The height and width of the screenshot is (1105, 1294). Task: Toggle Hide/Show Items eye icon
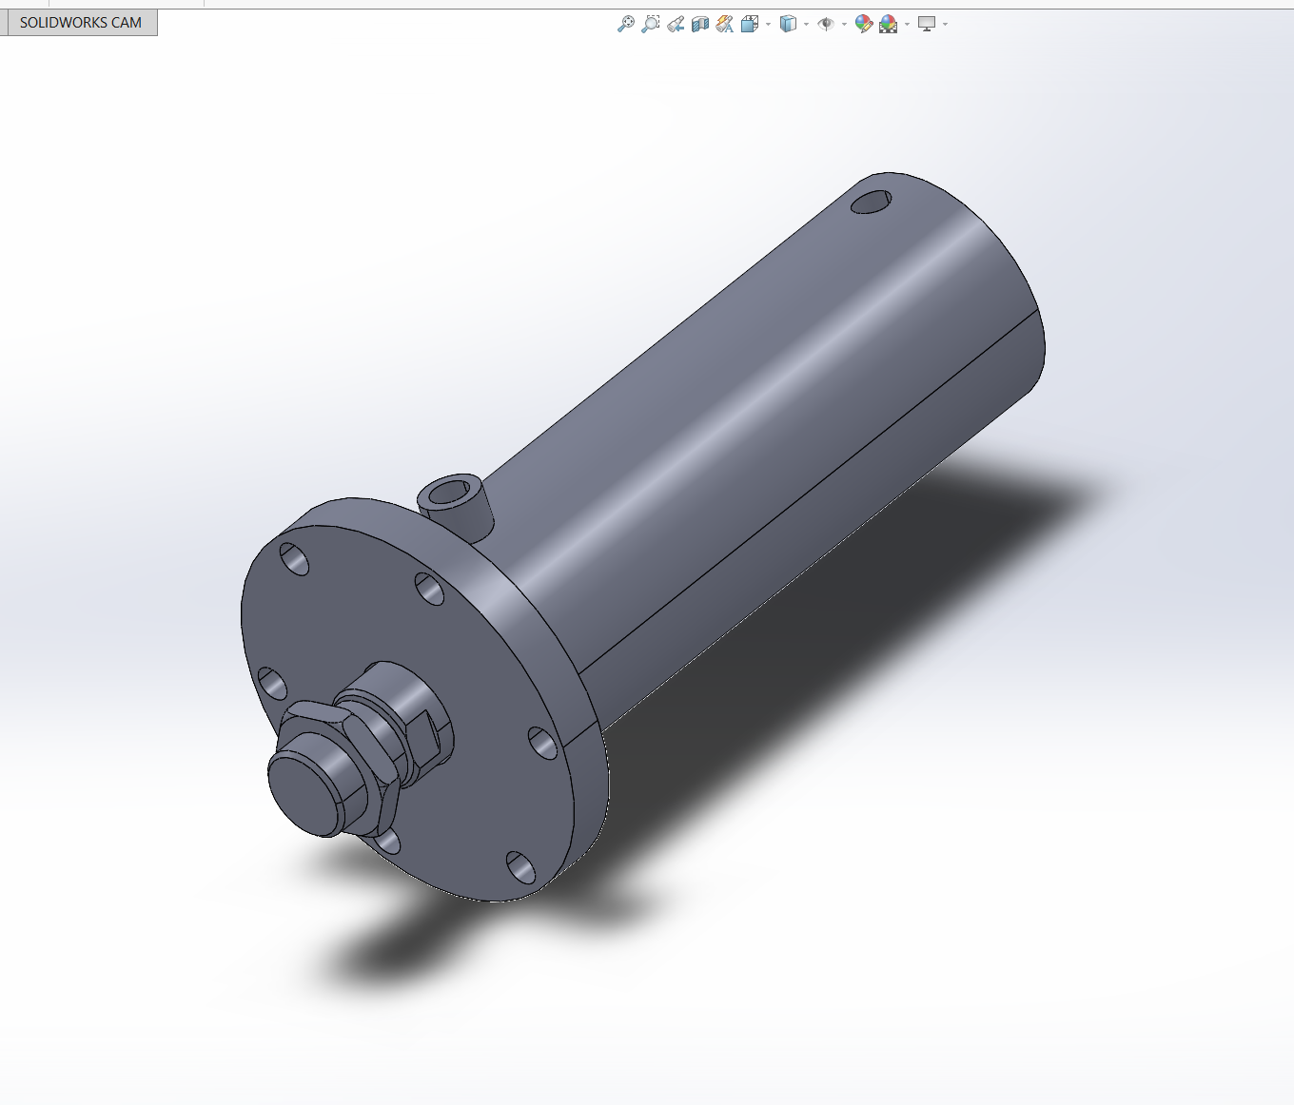(x=826, y=24)
